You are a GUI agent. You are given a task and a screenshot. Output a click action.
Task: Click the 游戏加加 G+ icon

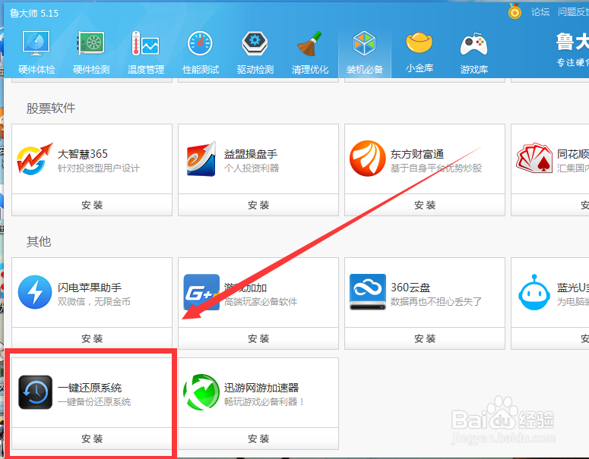201,292
